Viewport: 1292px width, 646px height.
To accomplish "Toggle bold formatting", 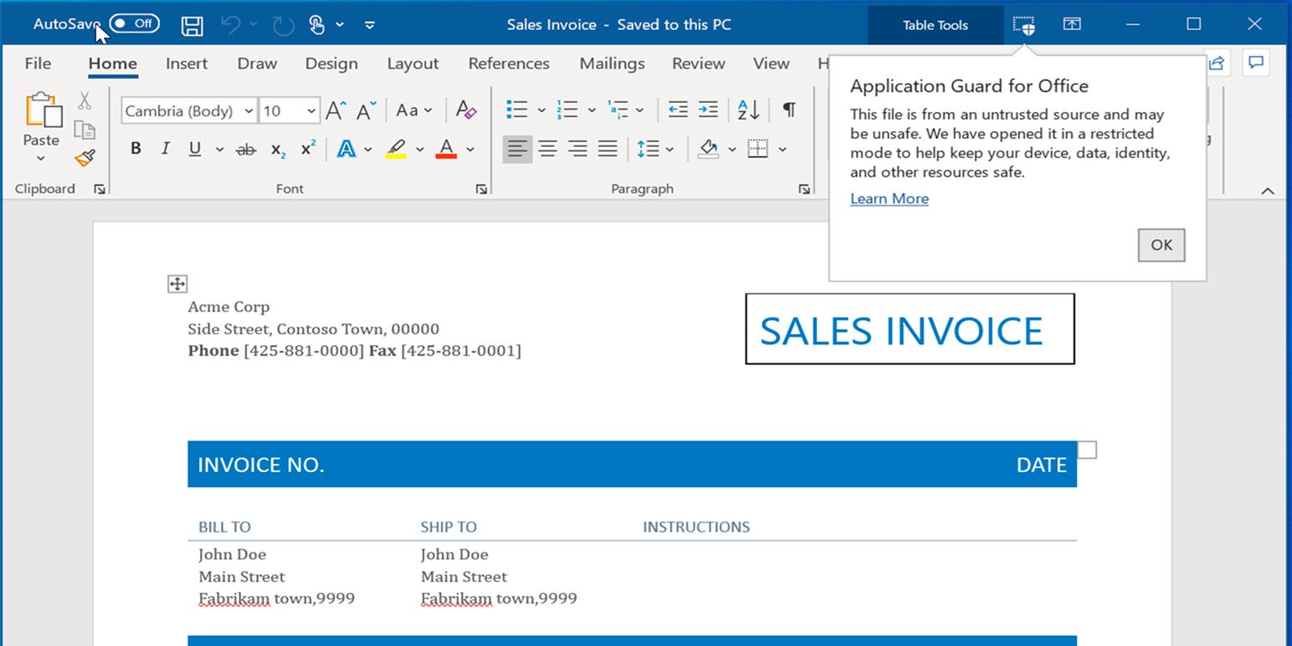I will [x=135, y=149].
